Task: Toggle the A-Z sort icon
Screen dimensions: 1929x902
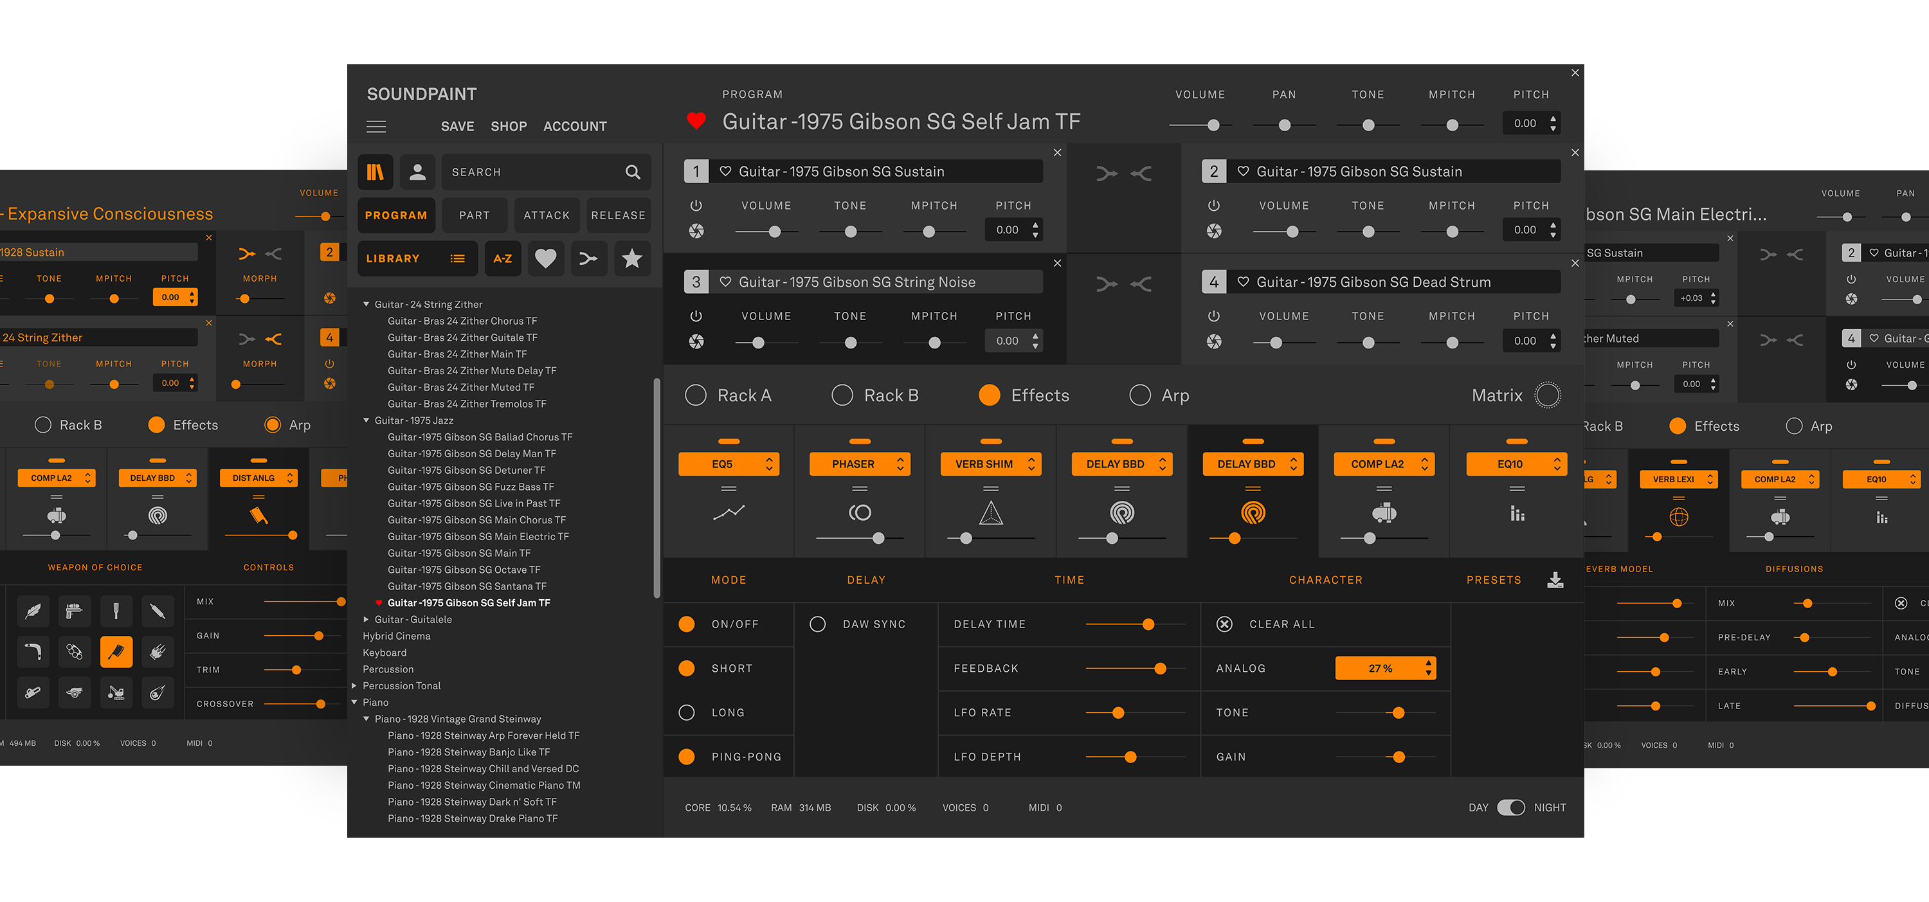Action: coord(502,259)
